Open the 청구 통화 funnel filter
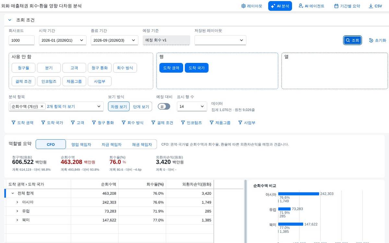 pyautogui.click(x=103, y=123)
